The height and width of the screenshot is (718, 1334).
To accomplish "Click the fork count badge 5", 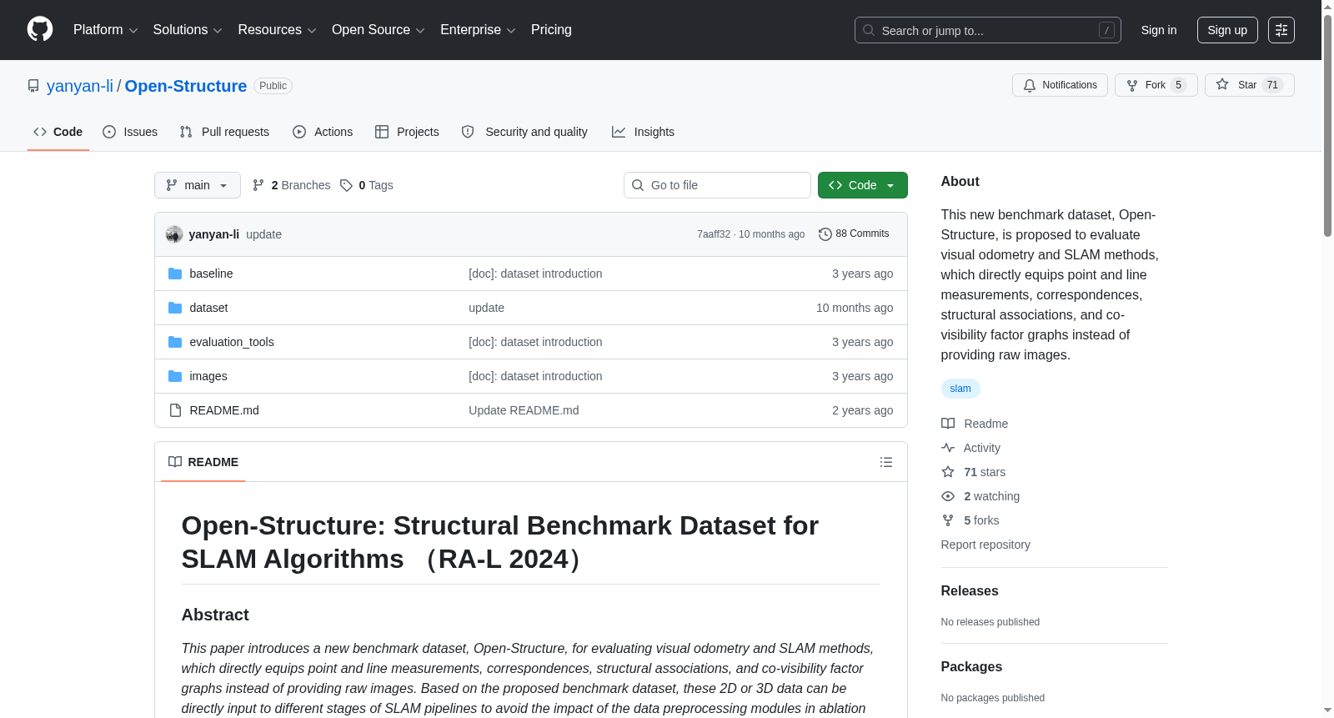I will click(x=1179, y=85).
